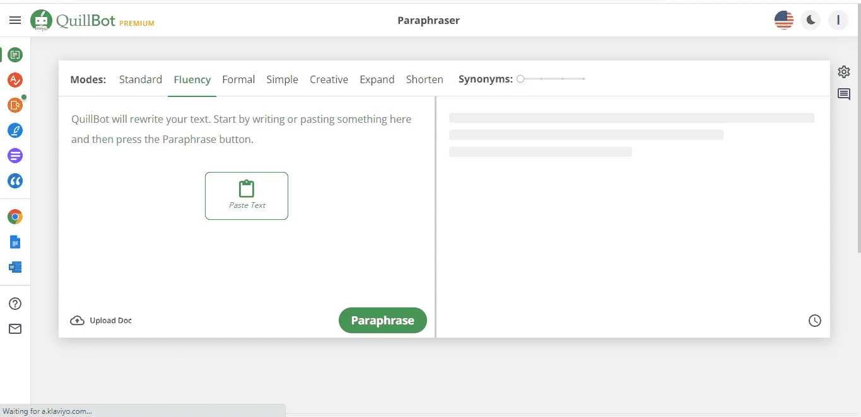861x417 pixels.
Task: Open the Summarizer sidebar icon
Action: tap(15, 156)
